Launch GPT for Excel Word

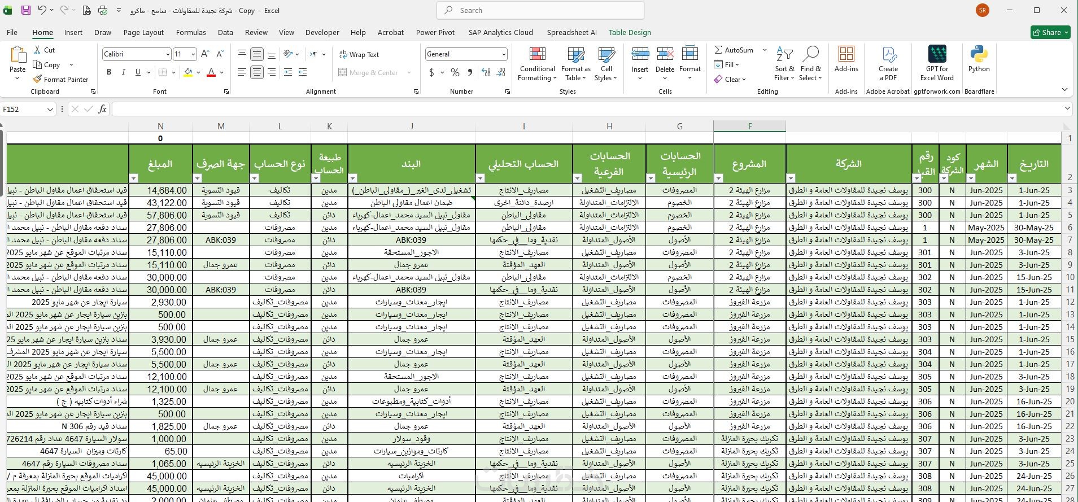coord(937,64)
